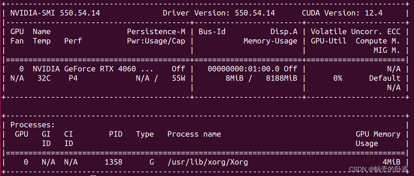Select the P4 performance state

(x=73, y=78)
